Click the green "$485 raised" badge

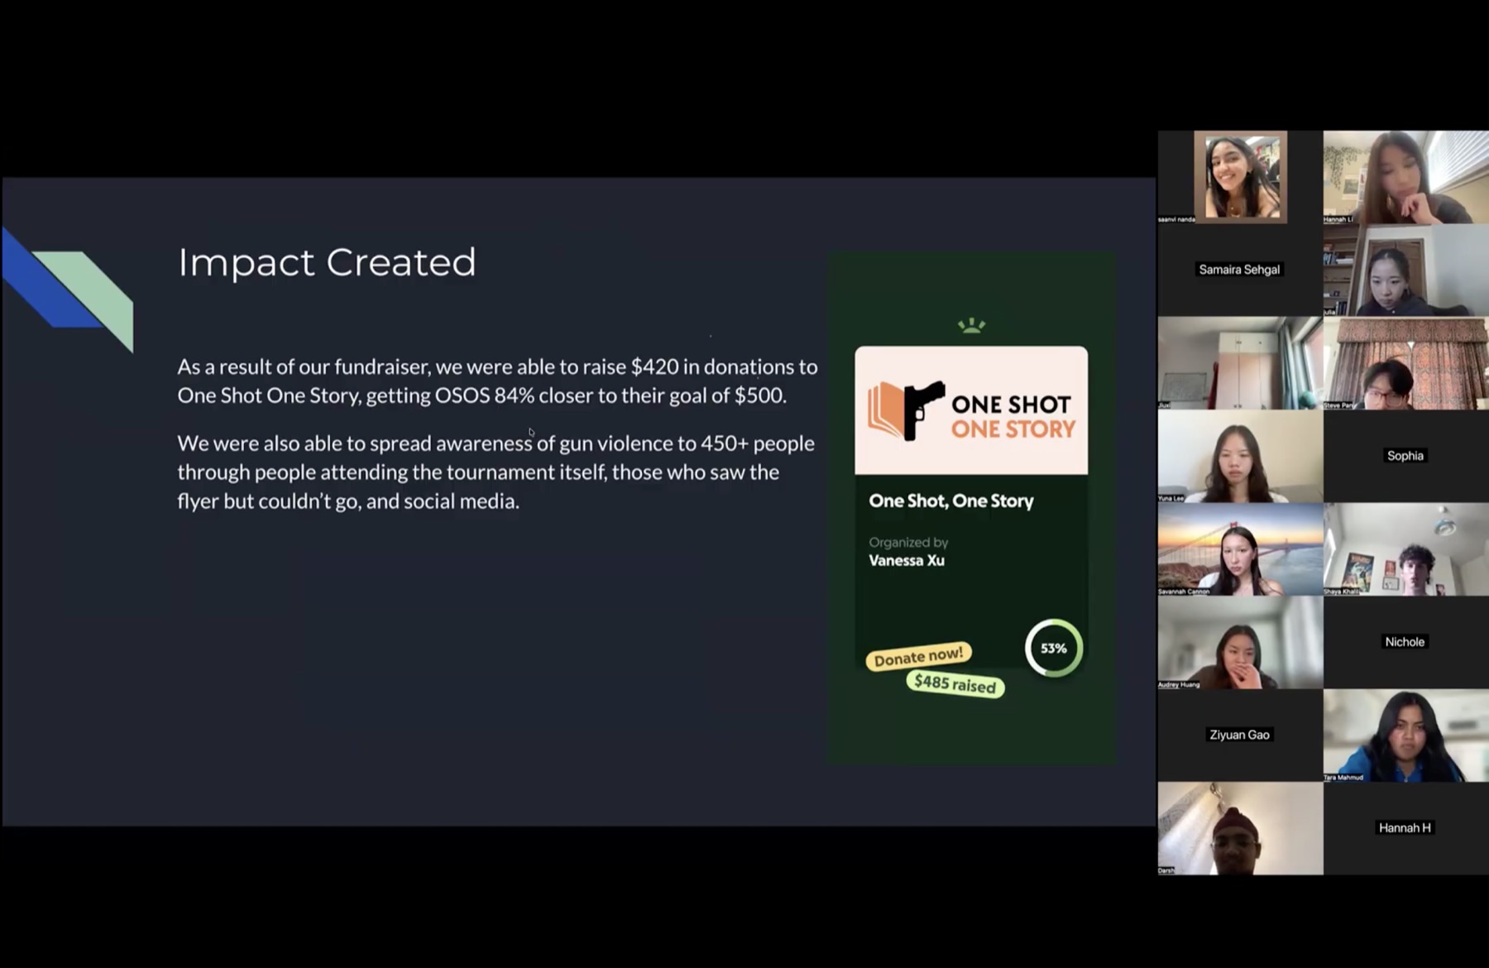point(955,683)
